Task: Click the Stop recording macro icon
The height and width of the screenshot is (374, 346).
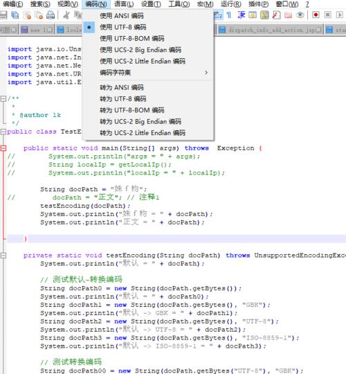Action: pyautogui.click(x=327, y=15)
